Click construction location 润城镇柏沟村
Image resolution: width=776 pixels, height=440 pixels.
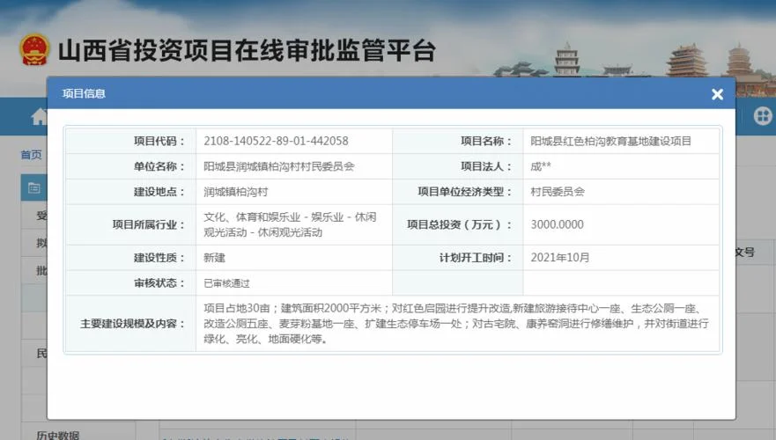click(x=235, y=192)
